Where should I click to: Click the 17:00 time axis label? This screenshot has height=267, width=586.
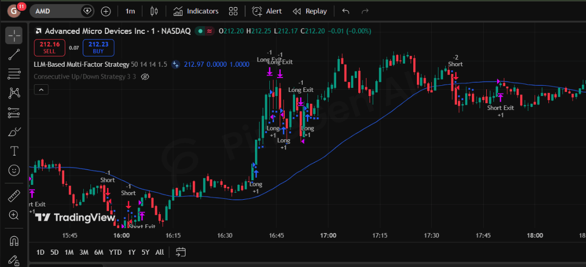point(328,236)
